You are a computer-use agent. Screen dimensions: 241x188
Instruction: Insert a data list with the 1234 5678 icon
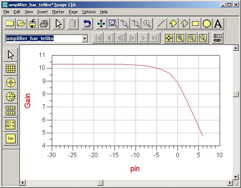pyautogui.click(x=11, y=124)
